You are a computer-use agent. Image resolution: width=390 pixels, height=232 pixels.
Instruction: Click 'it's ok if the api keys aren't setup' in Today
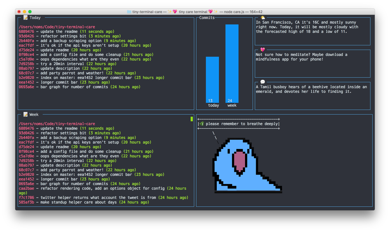click(80, 45)
